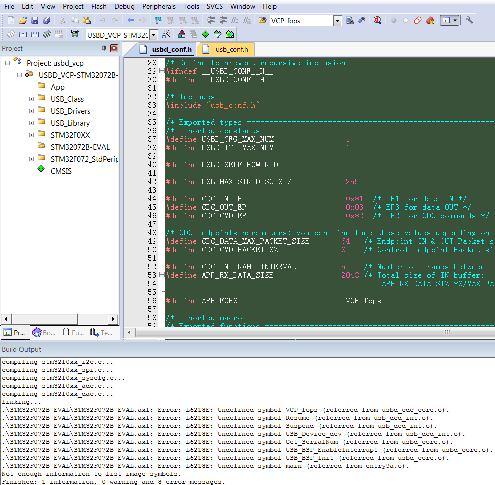
Task: Switch to the usb_conf.h tab
Action: [x=226, y=49]
